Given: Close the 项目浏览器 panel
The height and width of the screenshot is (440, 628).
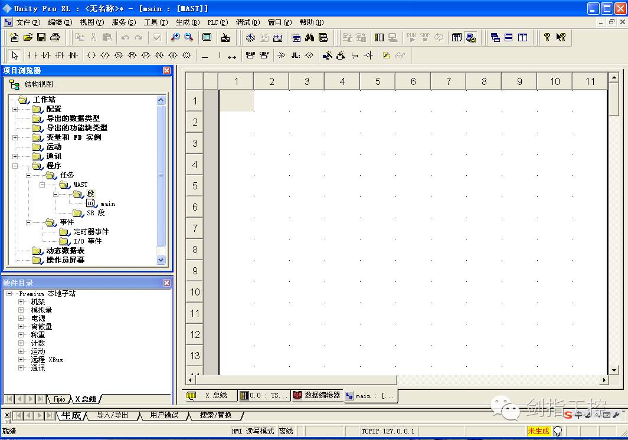Looking at the screenshot, I should click(x=166, y=70).
